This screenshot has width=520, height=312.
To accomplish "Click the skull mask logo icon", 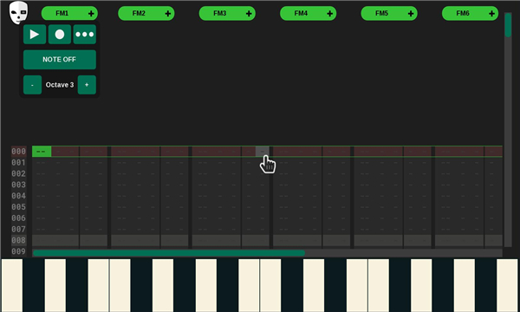I will click(18, 13).
